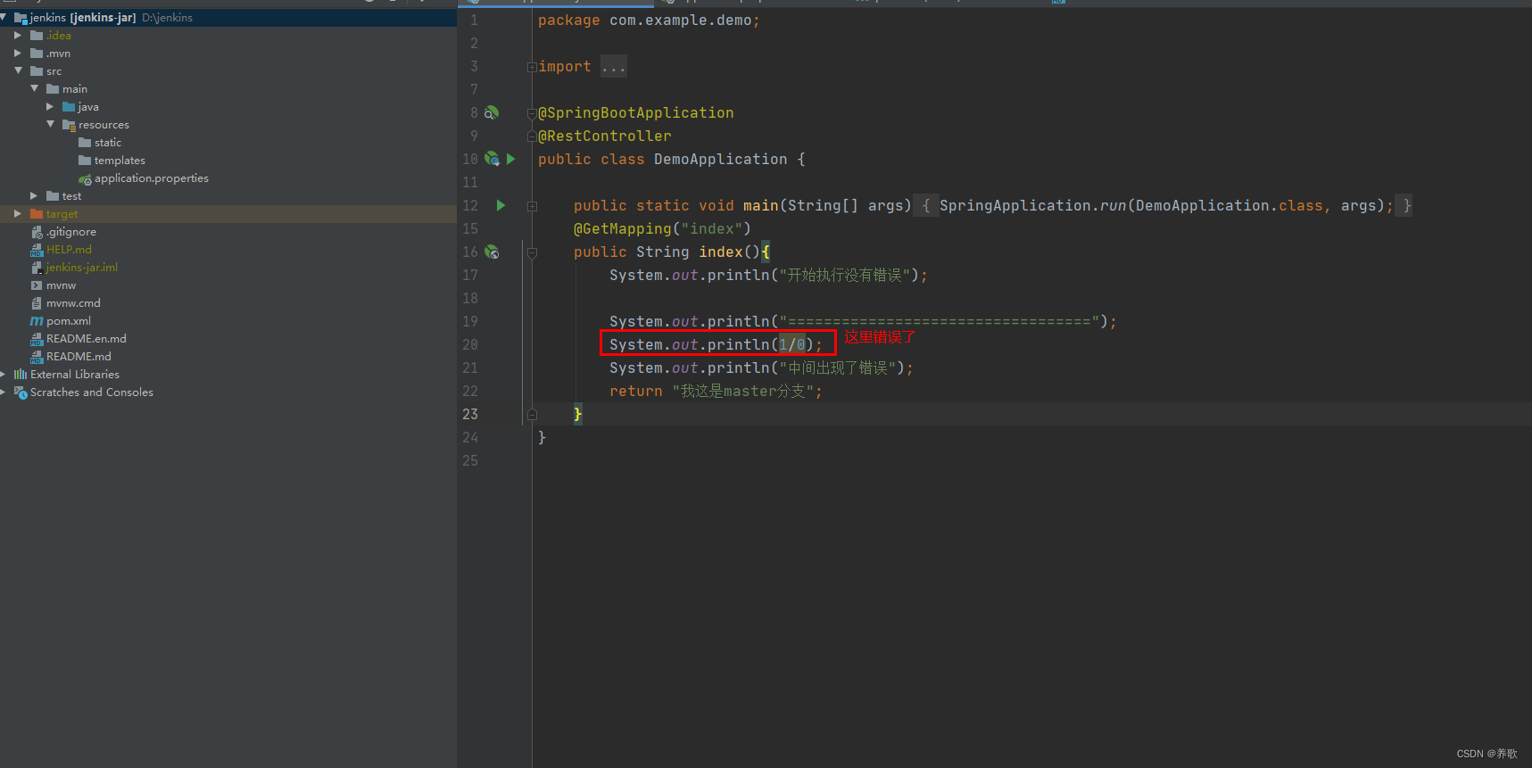1532x768 pixels.
Task: Select the mvnw.cmd file
Action: pos(73,303)
